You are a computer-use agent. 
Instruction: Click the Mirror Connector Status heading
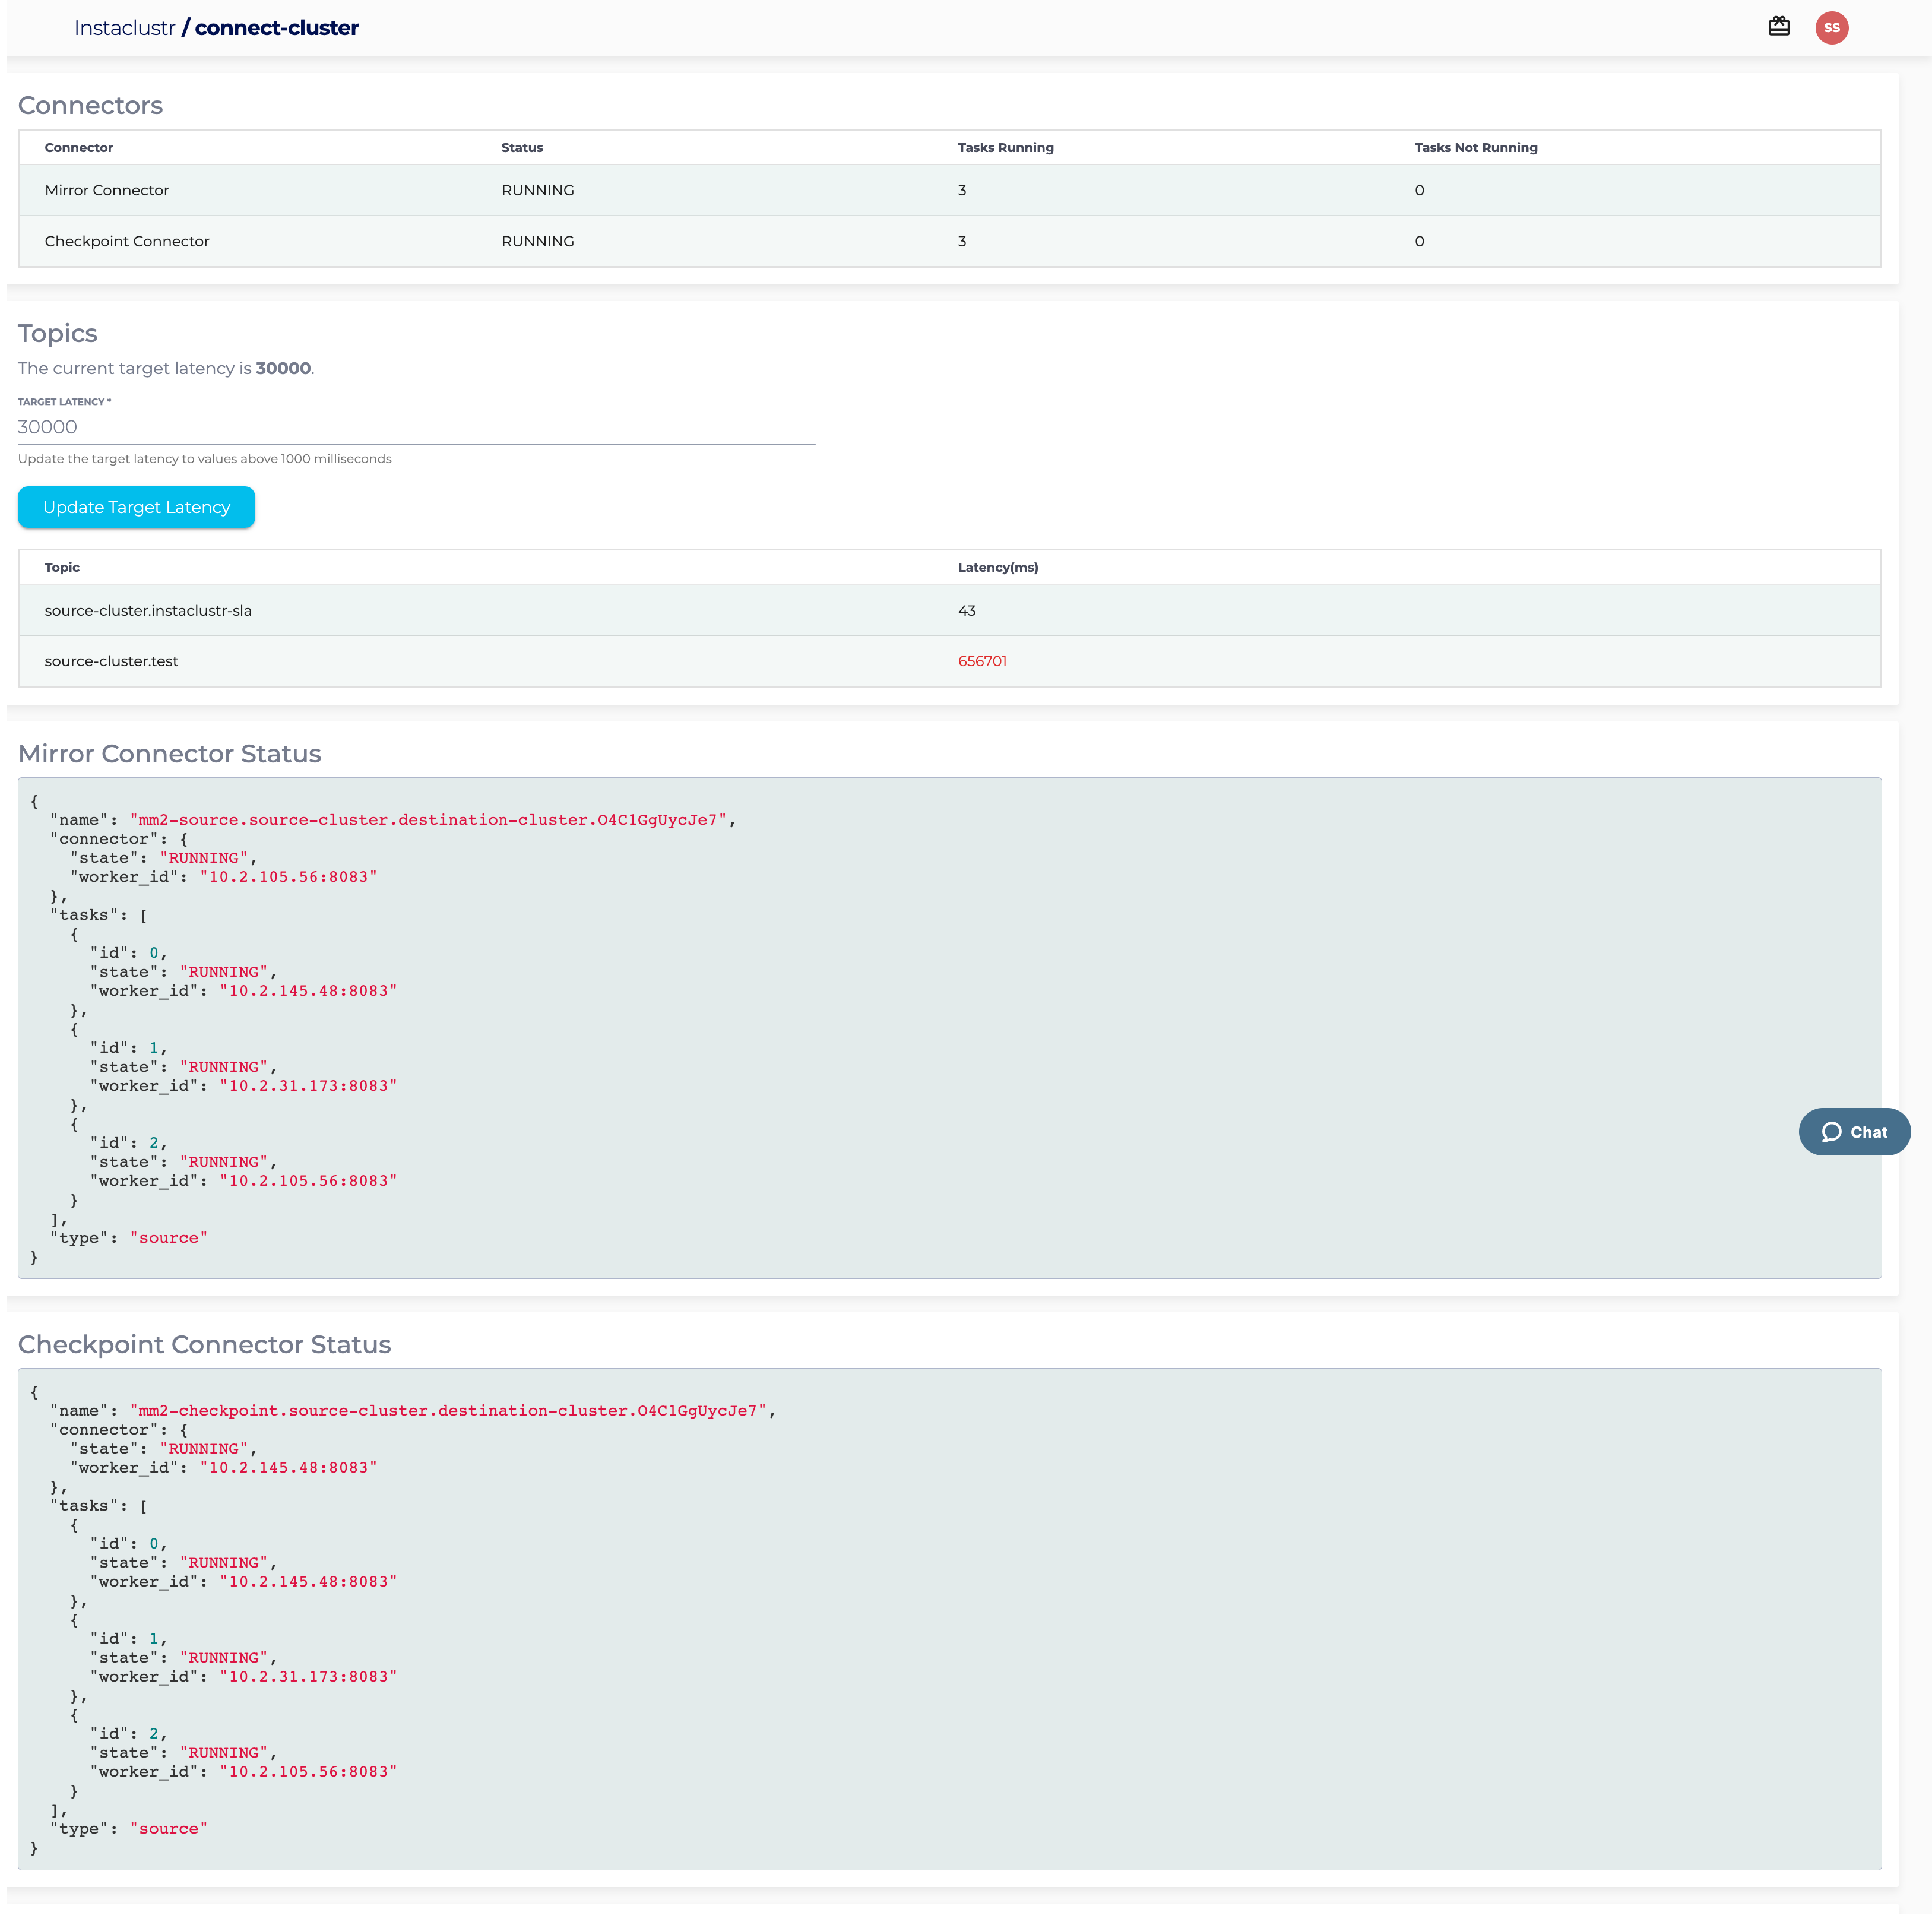[x=170, y=754]
